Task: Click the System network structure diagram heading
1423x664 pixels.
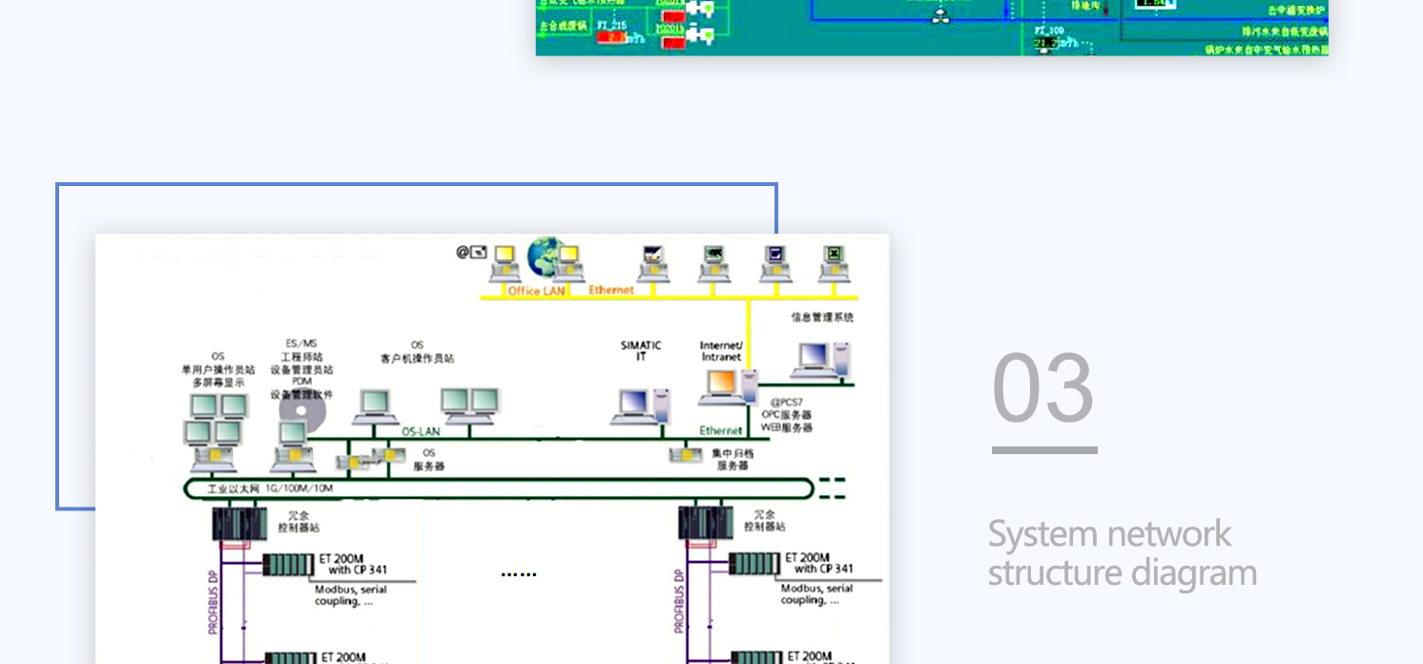Action: (1123, 553)
